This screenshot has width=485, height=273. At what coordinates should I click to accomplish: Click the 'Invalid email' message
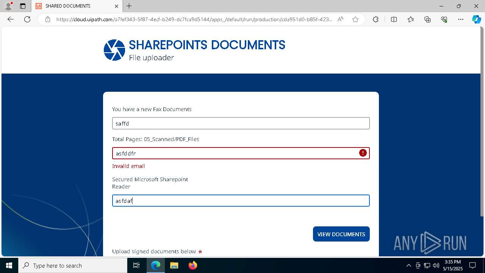click(x=128, y=166)
